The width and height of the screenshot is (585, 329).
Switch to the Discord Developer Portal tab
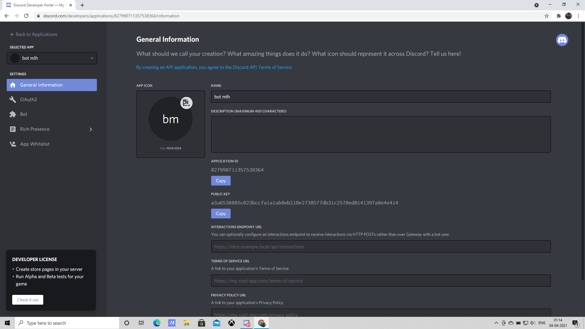(38, 5)
